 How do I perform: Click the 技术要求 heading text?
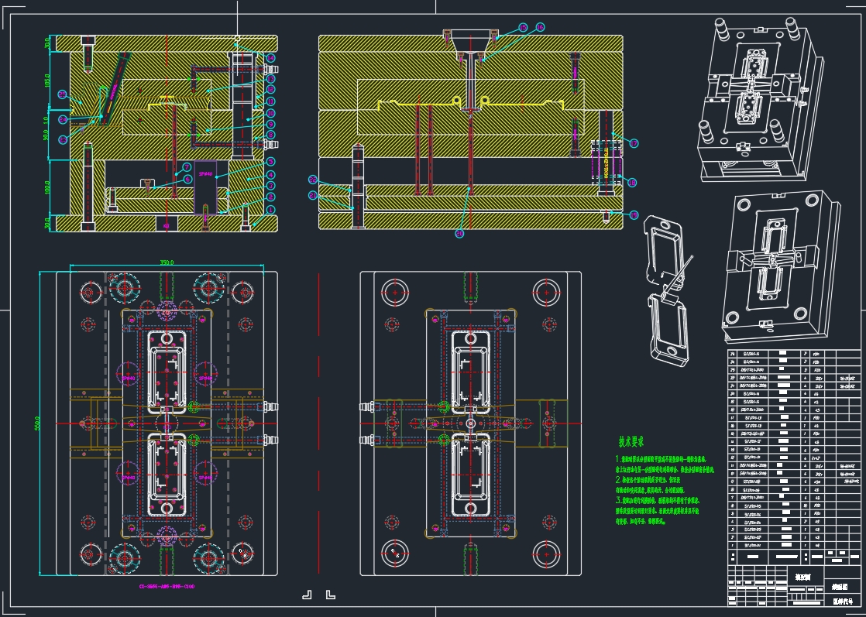point(631,441)
